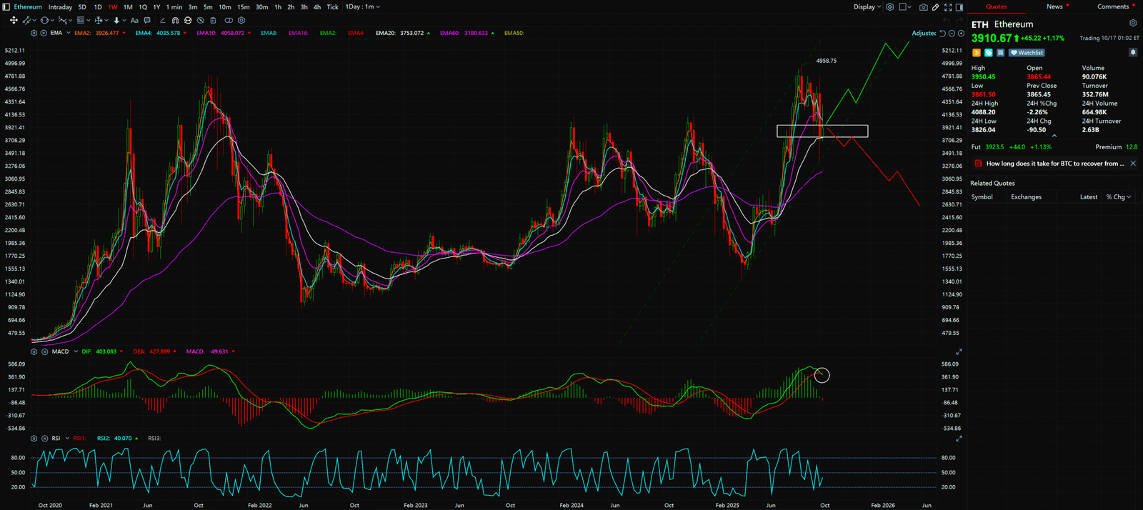Open the fullscreen chart icon
Viewport: 1143px width, 510px height.
click(x=948, y=7)
